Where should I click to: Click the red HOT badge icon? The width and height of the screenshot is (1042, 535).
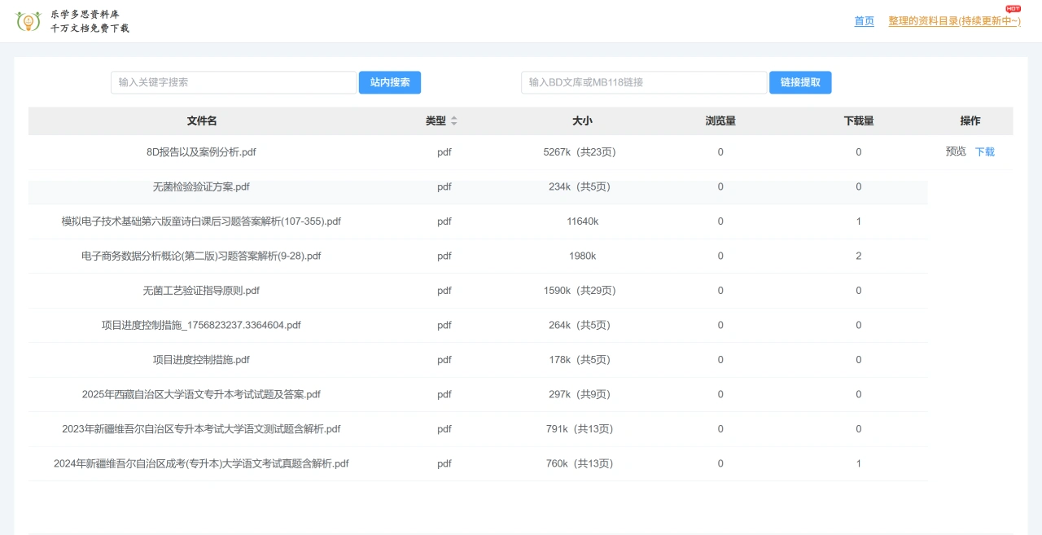click(x=1013, y=9)
